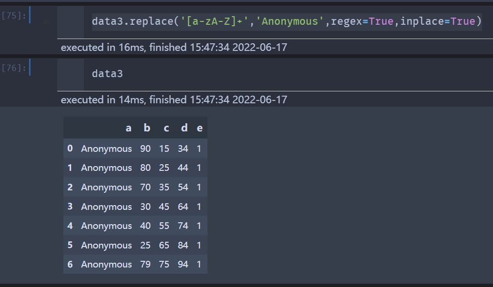Click column header 'c' in output table
Image resolution: width=493 pixels, height=287 pixels.
click(166, 128)
